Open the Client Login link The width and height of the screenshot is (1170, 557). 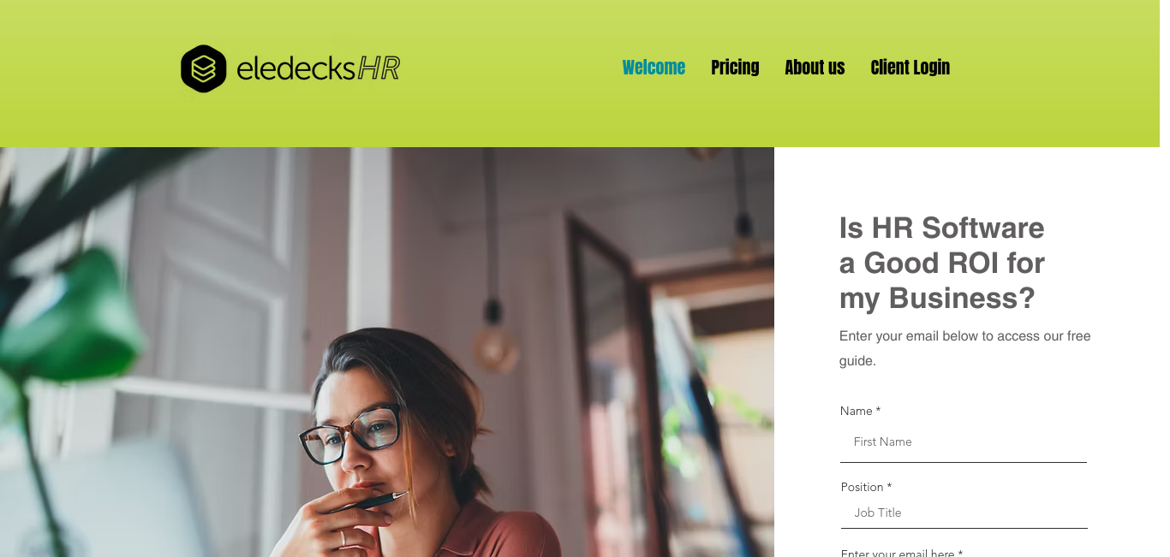[x=910, y=68]
